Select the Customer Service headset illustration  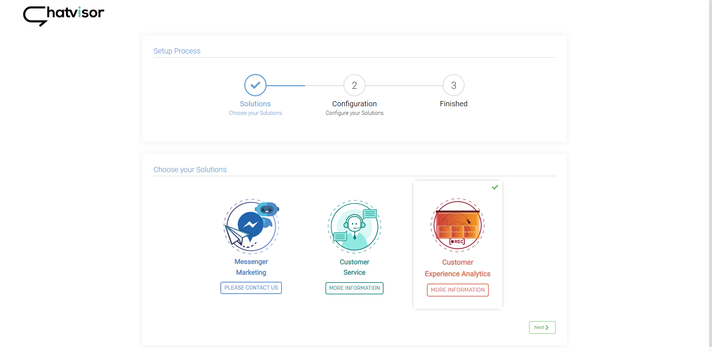click(x=355, y=226)
